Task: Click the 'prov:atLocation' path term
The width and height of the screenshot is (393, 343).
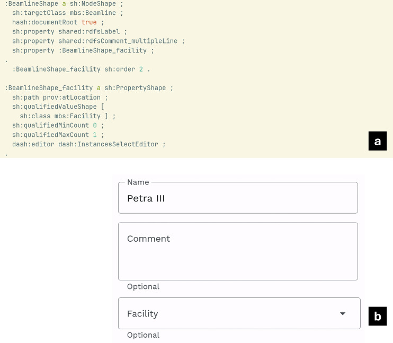Action: pos(72,98)
